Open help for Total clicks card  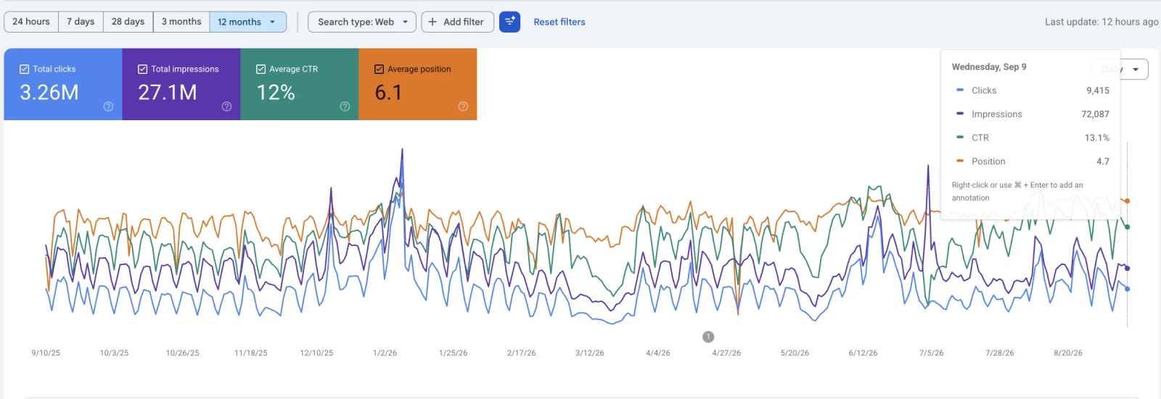point(108,106)
